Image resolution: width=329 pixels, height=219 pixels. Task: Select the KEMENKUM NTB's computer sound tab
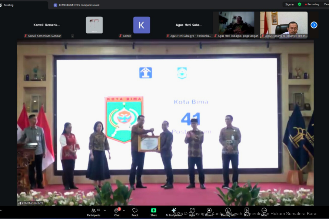click(x=79, y=5)
